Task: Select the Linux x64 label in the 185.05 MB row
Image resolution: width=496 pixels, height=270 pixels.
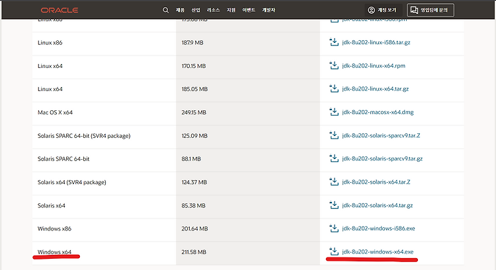Action: [50, 89]
